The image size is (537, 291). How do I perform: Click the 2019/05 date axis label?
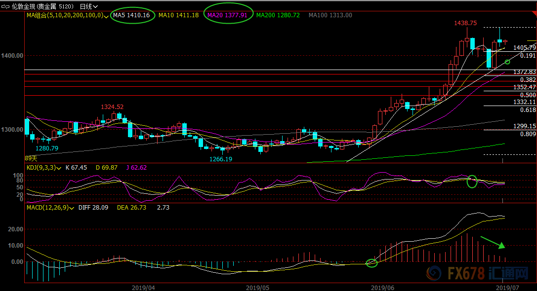(257, 288)
